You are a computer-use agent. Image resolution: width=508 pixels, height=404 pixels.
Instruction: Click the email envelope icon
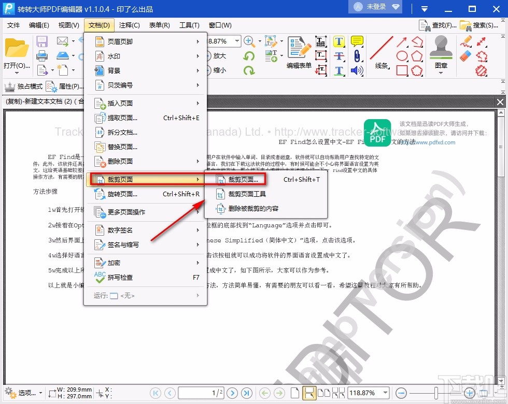[x=62, y=41]
